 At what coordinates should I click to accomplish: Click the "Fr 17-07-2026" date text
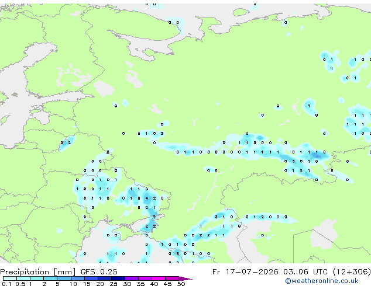pos(245,272)
